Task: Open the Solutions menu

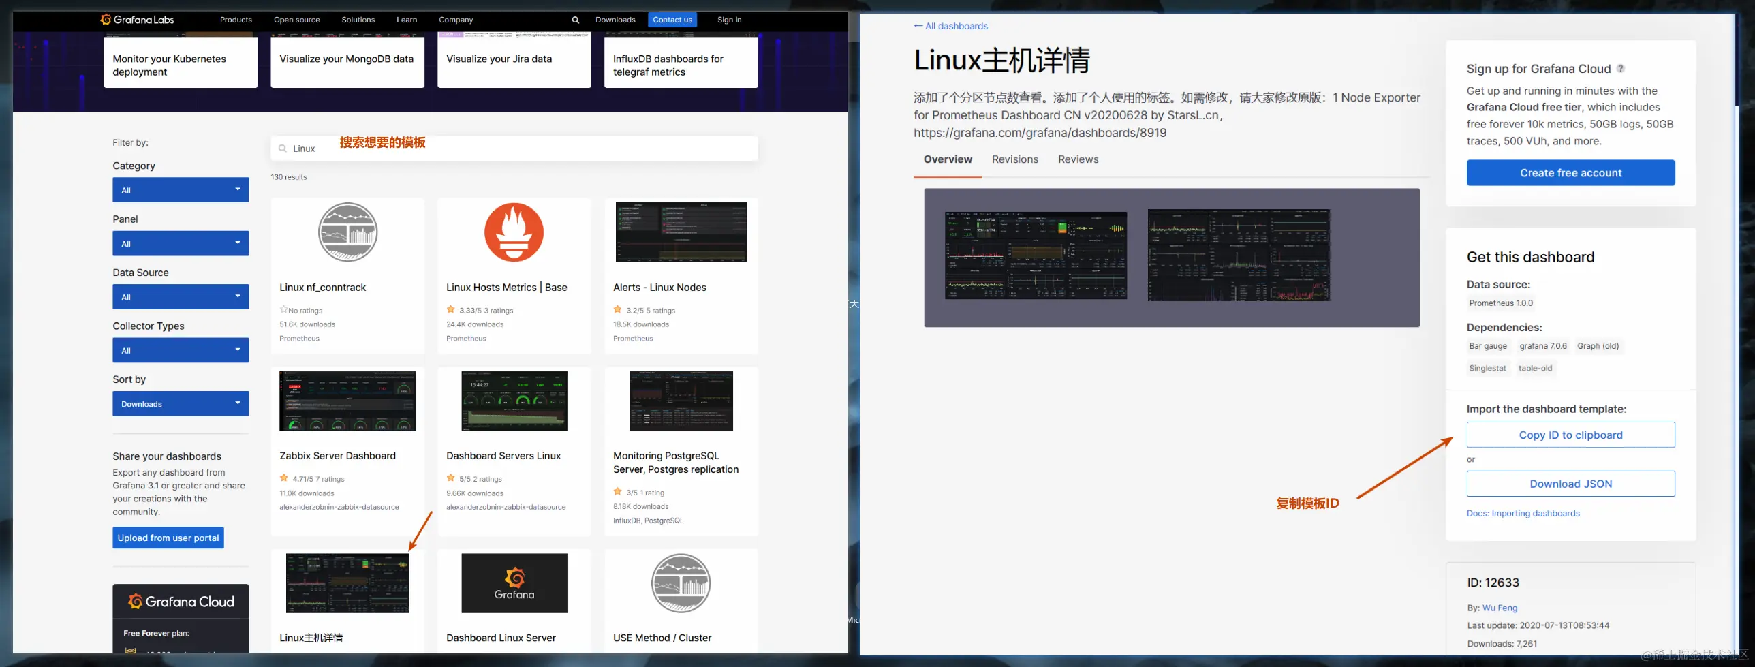Action: point(358,20)
